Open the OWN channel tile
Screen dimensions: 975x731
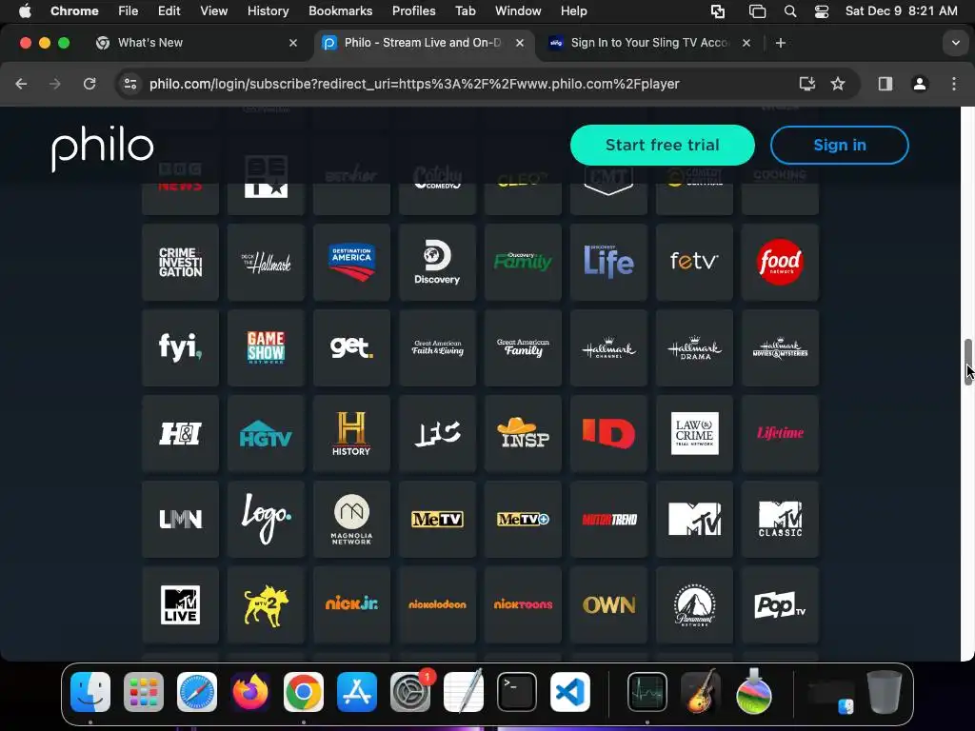click(608, 605)
